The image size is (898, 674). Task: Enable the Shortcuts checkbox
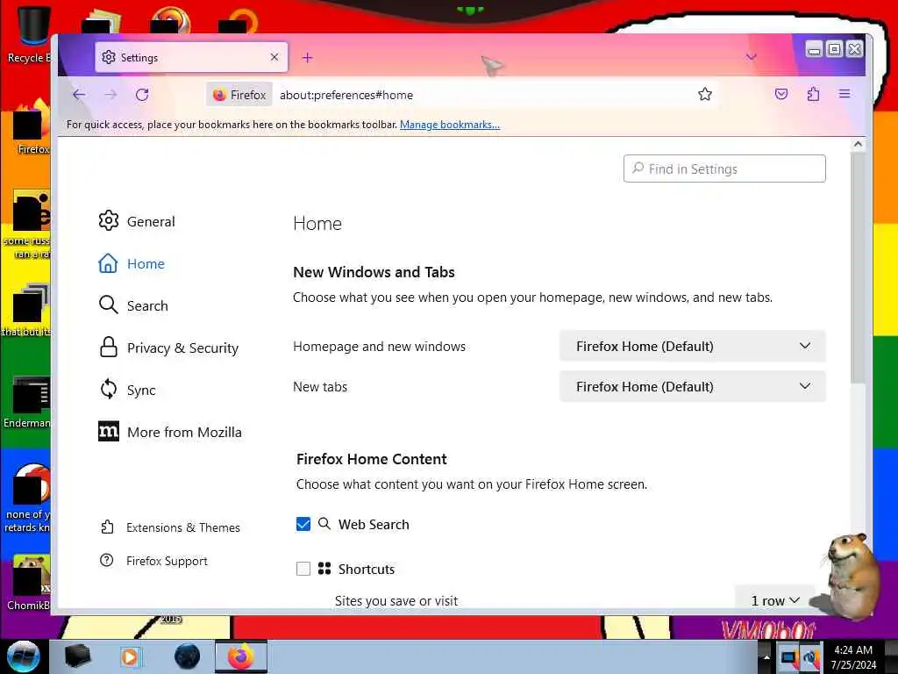pyautogui.click(x=303, y=569)
